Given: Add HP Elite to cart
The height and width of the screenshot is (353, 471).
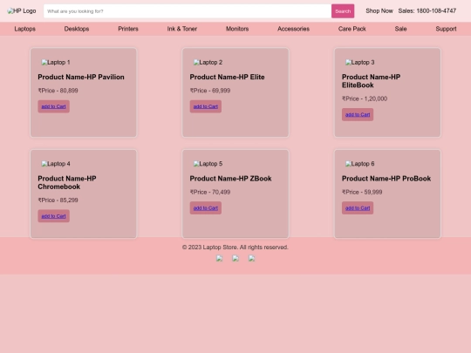Looking at the screenshot, I should (x=206, y=106).
